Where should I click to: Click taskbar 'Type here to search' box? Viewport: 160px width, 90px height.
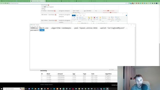coord(14,89)
